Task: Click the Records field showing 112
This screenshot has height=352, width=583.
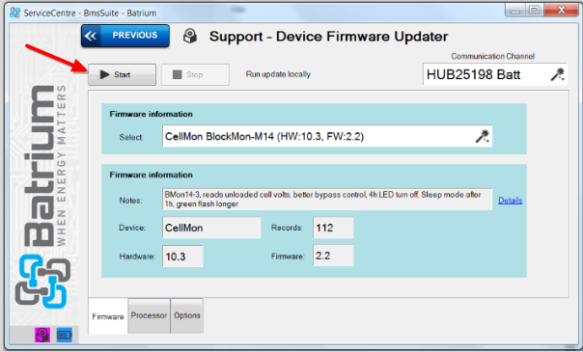Action: [333, 228]
